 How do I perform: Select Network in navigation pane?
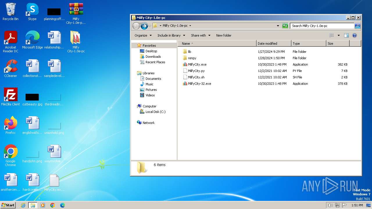pos(149,123)
